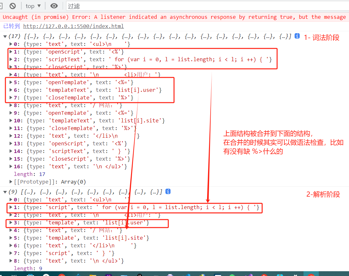Click the info icon beside the 9-item array
This screenshot has width=349, height=276.
coord(168,192)
